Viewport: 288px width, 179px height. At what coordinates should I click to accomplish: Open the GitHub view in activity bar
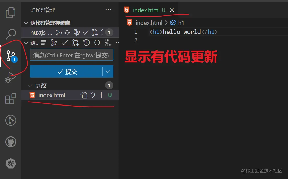click(10, 142)
